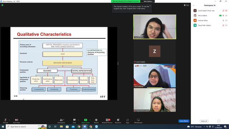The width and height of the screenshot is (229, 129).
Task: Toggle Tasya Ruth Juliana's camera icon
Action: pyautogui.click(x=226, y=25)
